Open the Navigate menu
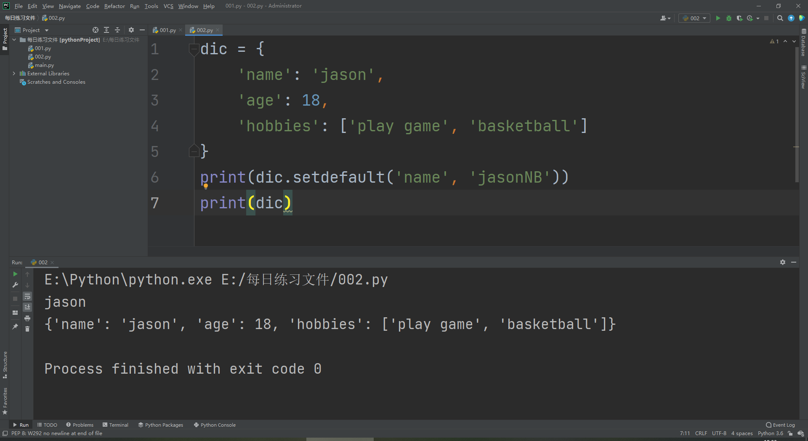 (69, 6)
